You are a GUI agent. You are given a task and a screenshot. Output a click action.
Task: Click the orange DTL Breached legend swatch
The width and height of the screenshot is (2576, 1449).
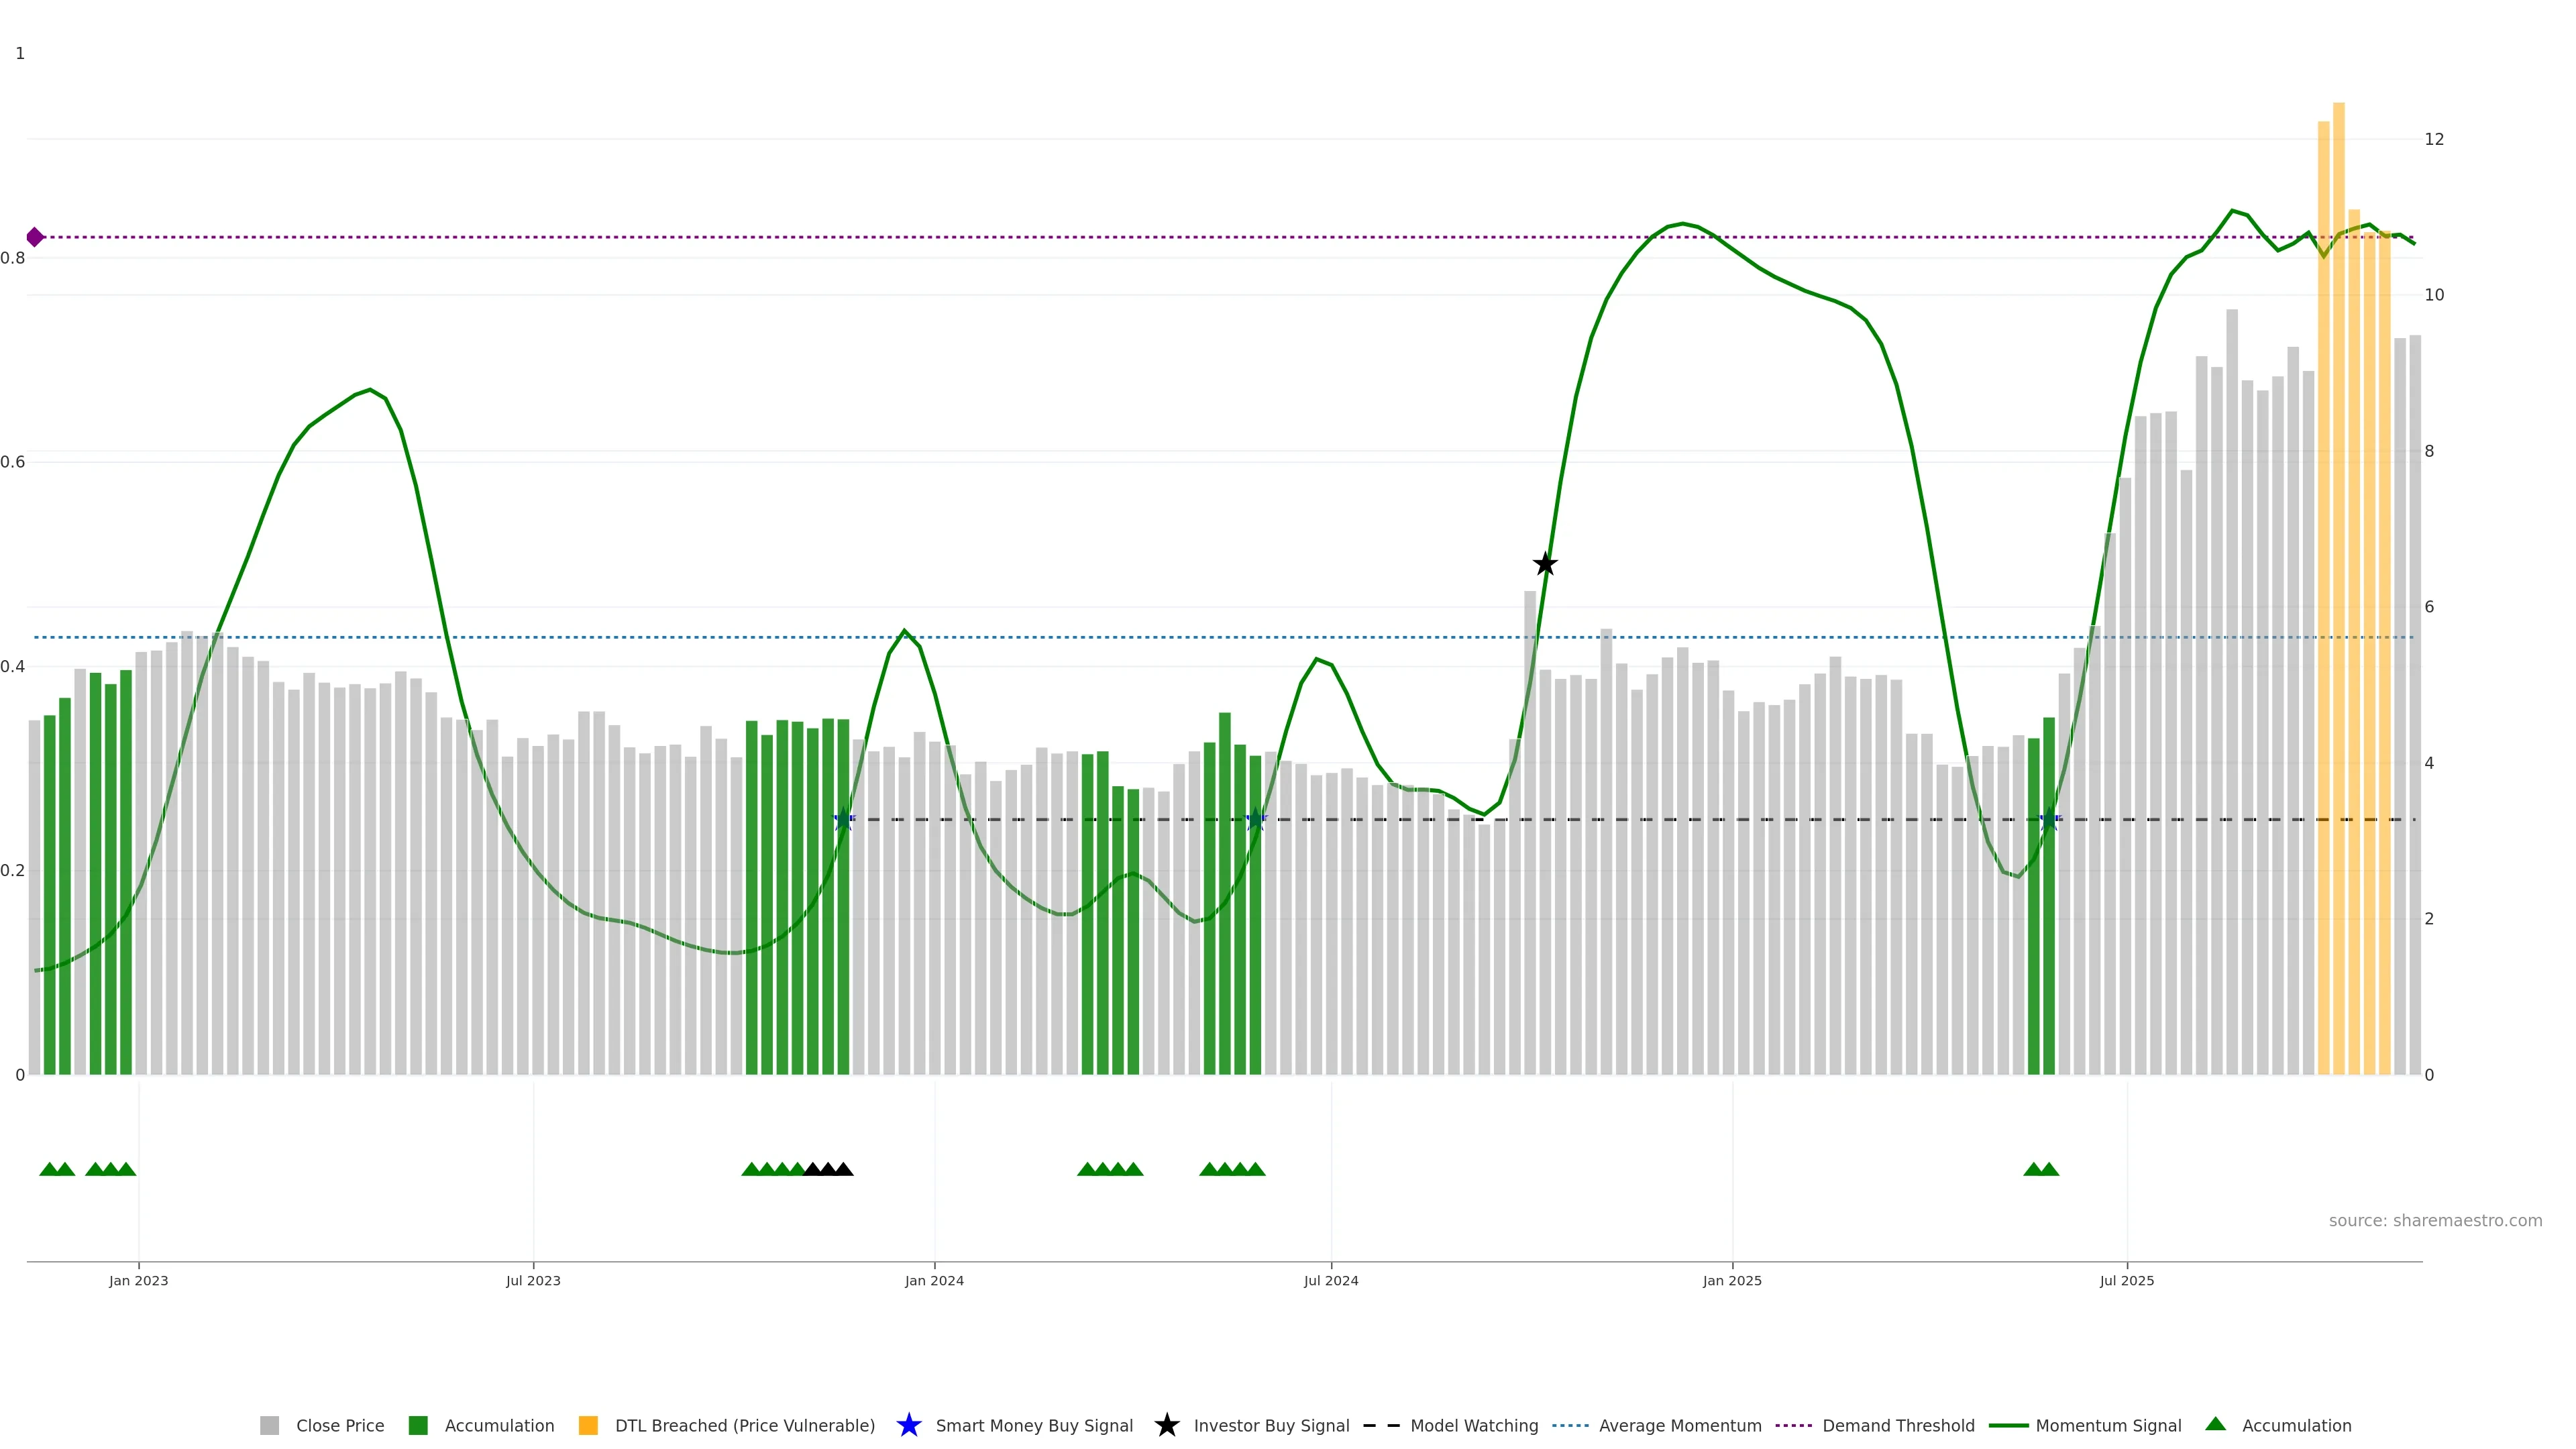pyautogui.click(x=588, y=1425)
